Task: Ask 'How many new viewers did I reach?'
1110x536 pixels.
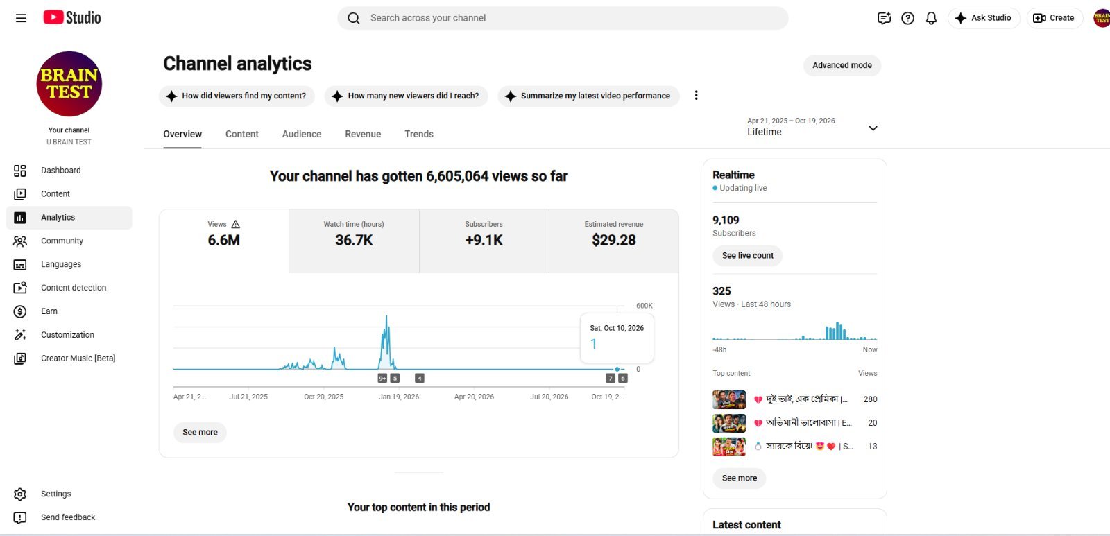Action: pyautogui.click(x=406, y=96)
